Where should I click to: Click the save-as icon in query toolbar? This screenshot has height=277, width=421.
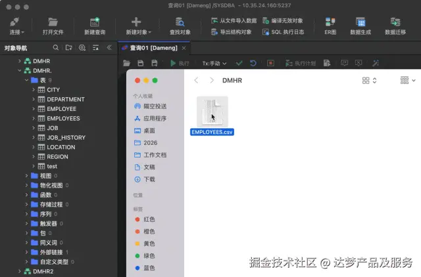154,63
